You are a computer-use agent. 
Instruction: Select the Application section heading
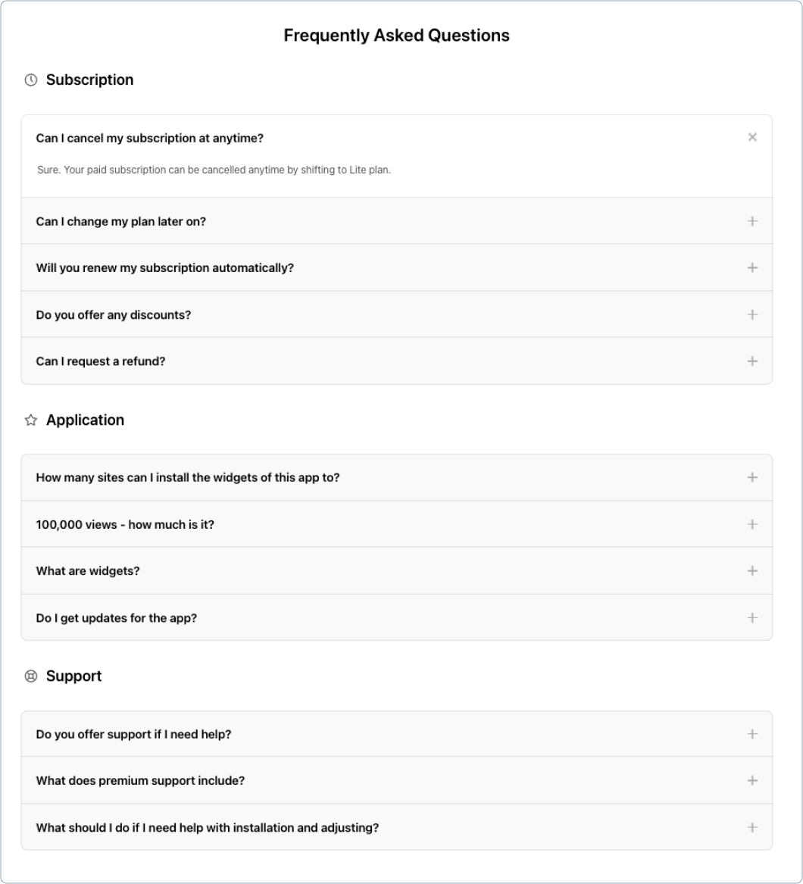click(x=86, y=420)
